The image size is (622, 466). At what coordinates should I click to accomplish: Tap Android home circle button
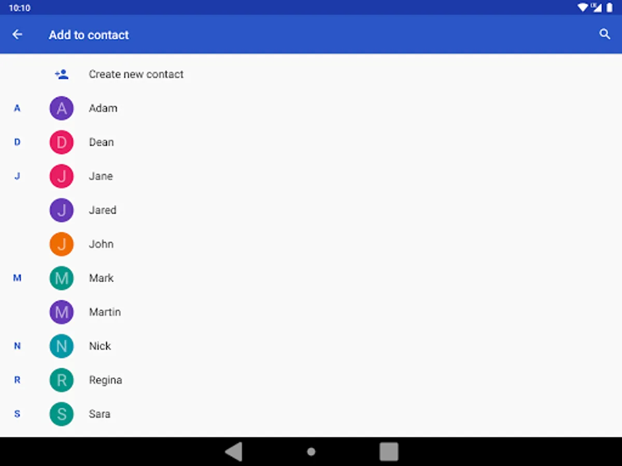click(x=311, y=452)
